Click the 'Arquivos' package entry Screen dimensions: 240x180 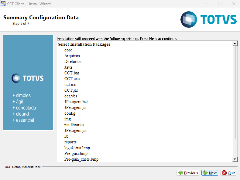coord(72,56)
